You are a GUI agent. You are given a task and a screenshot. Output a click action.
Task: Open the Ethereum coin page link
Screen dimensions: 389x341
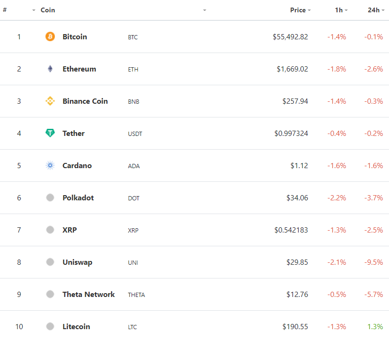[x=79, y=69]
